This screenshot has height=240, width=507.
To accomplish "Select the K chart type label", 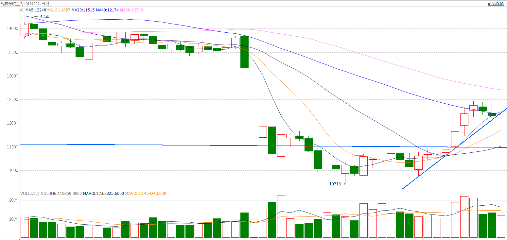I will coord(22,10).
